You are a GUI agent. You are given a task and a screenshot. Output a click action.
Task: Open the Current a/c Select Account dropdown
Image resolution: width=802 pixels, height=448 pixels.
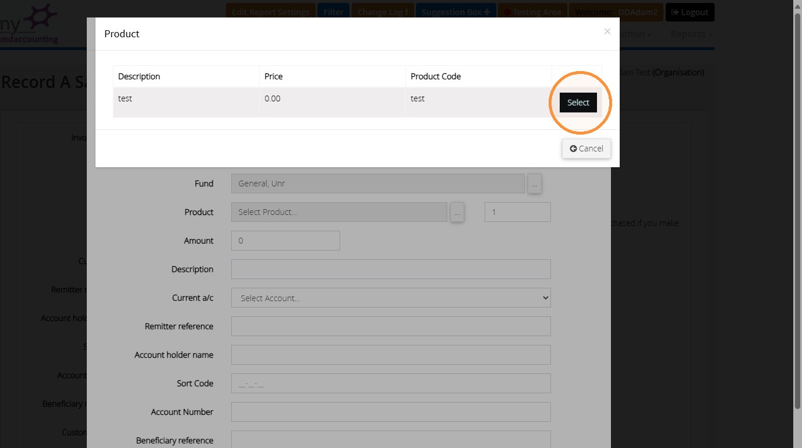coord(391,298)
